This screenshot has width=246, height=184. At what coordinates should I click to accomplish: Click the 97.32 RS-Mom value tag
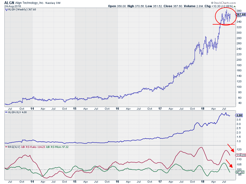coord(240,172)
